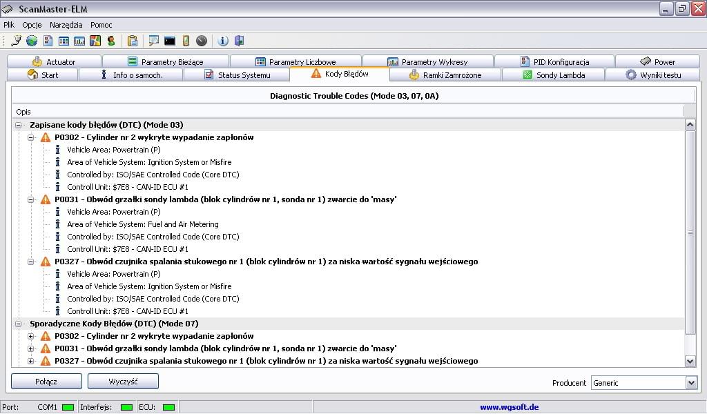
Task: Click the ScanMaster-ELM title bar icon
Action: coord(7,8)
